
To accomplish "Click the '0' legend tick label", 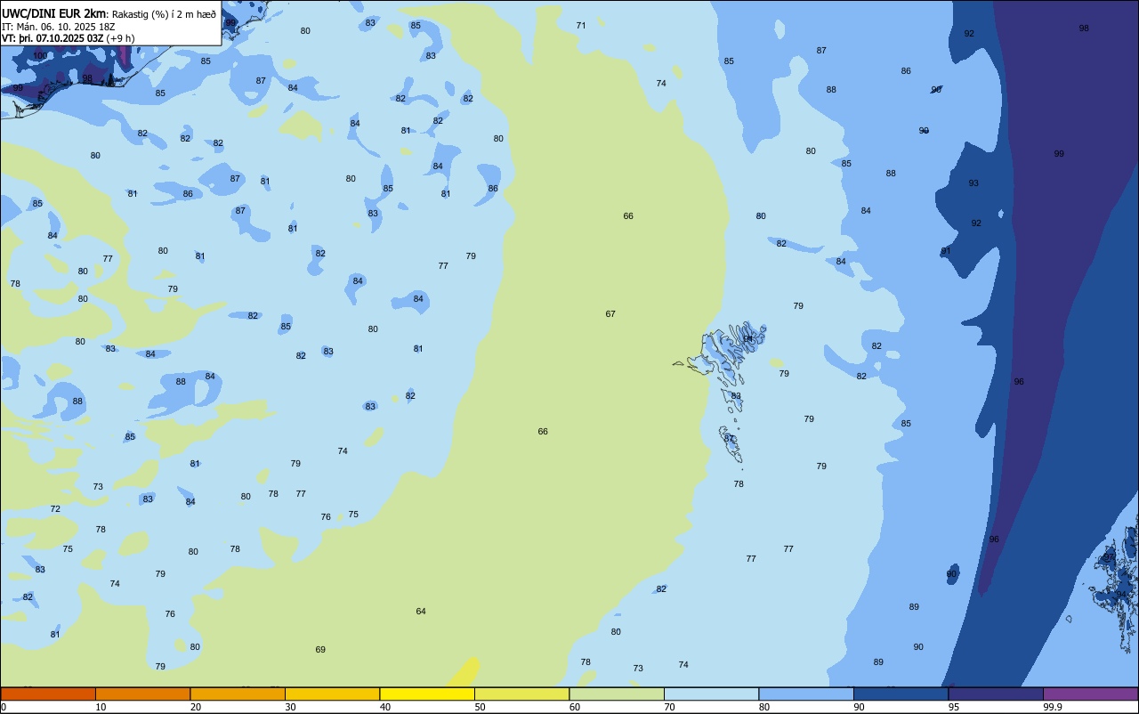I will pyautogui.click(x=4, y=707).
